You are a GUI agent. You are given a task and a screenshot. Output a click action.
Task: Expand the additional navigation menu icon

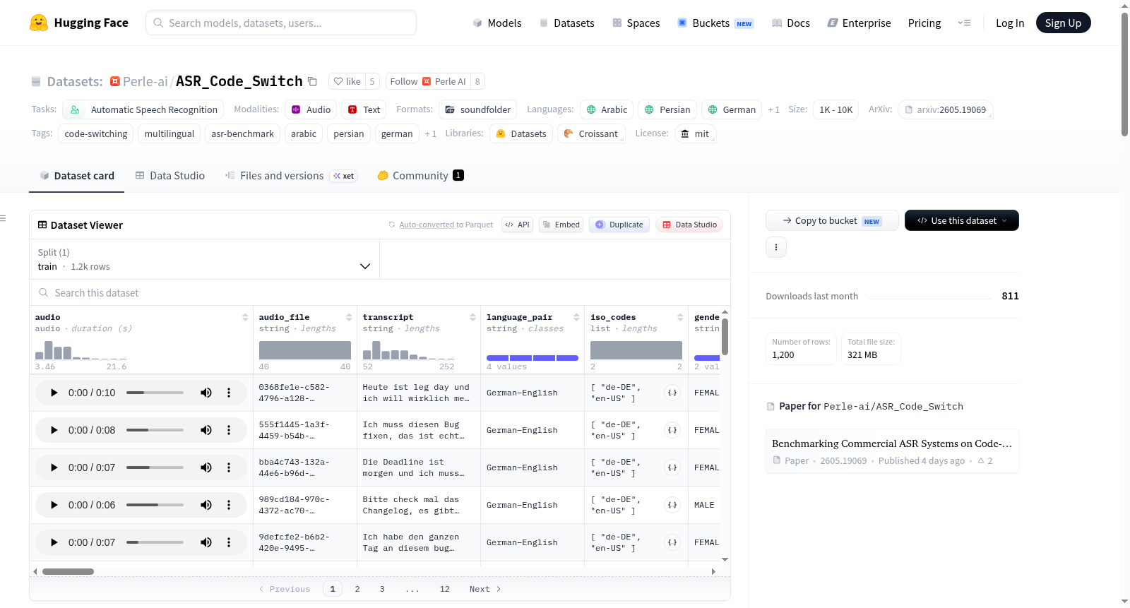click(964, 23)
